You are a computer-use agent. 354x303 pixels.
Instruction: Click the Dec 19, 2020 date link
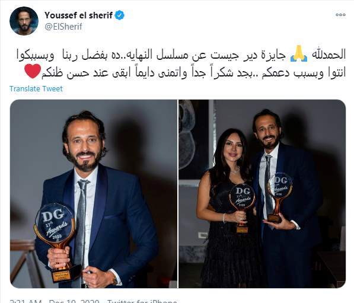[x=74, y=301]
